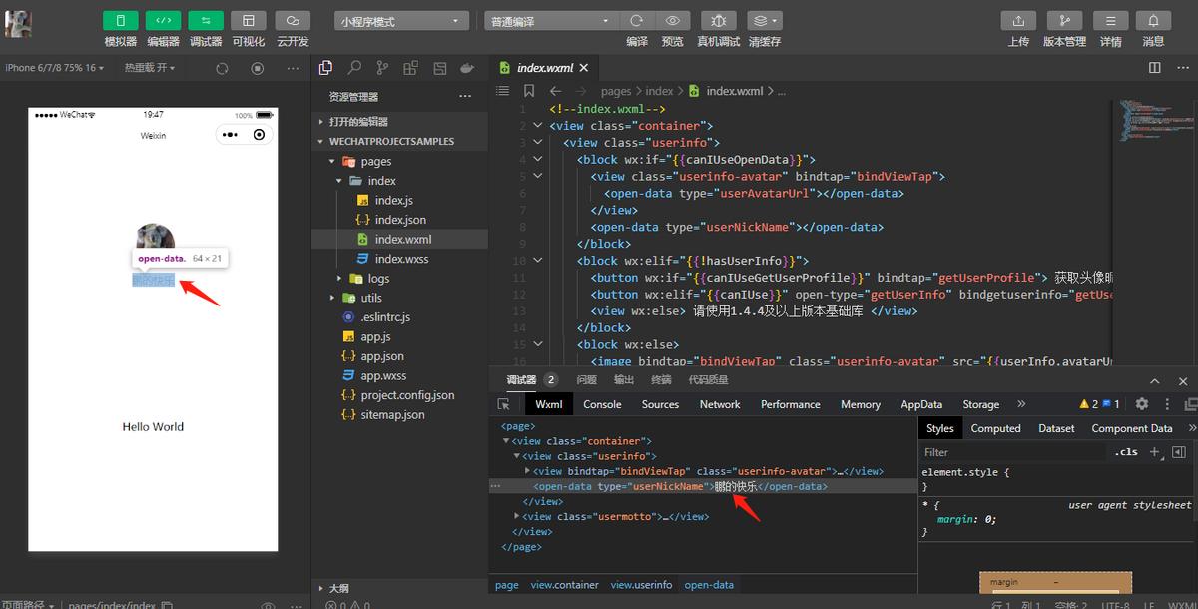Viewport: 1198px width, 609px height.
Task: Switch to the Console tab
Action: [x=602, y=404]
